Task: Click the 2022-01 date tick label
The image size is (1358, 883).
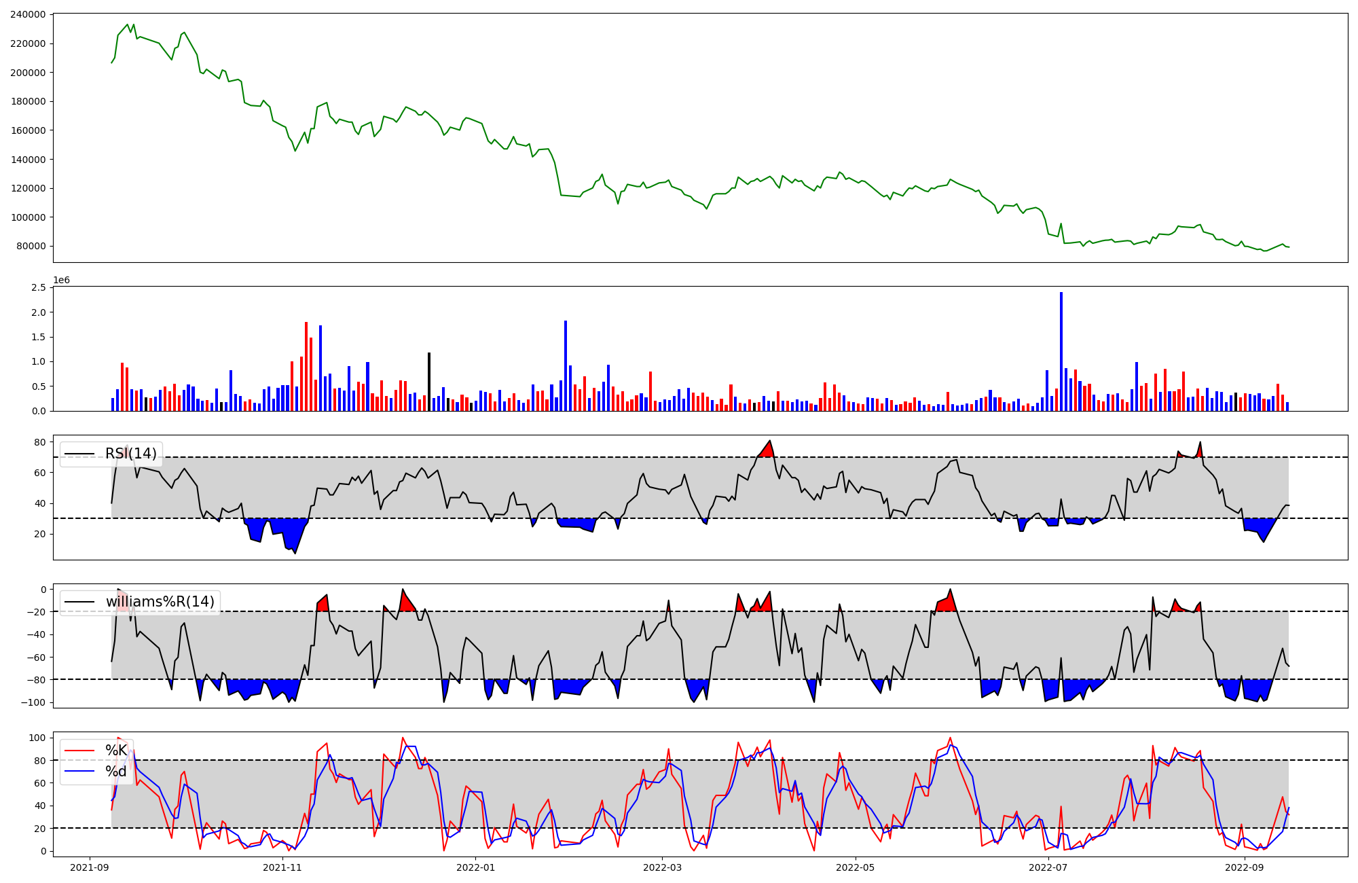Action: (x=475, y=867)
